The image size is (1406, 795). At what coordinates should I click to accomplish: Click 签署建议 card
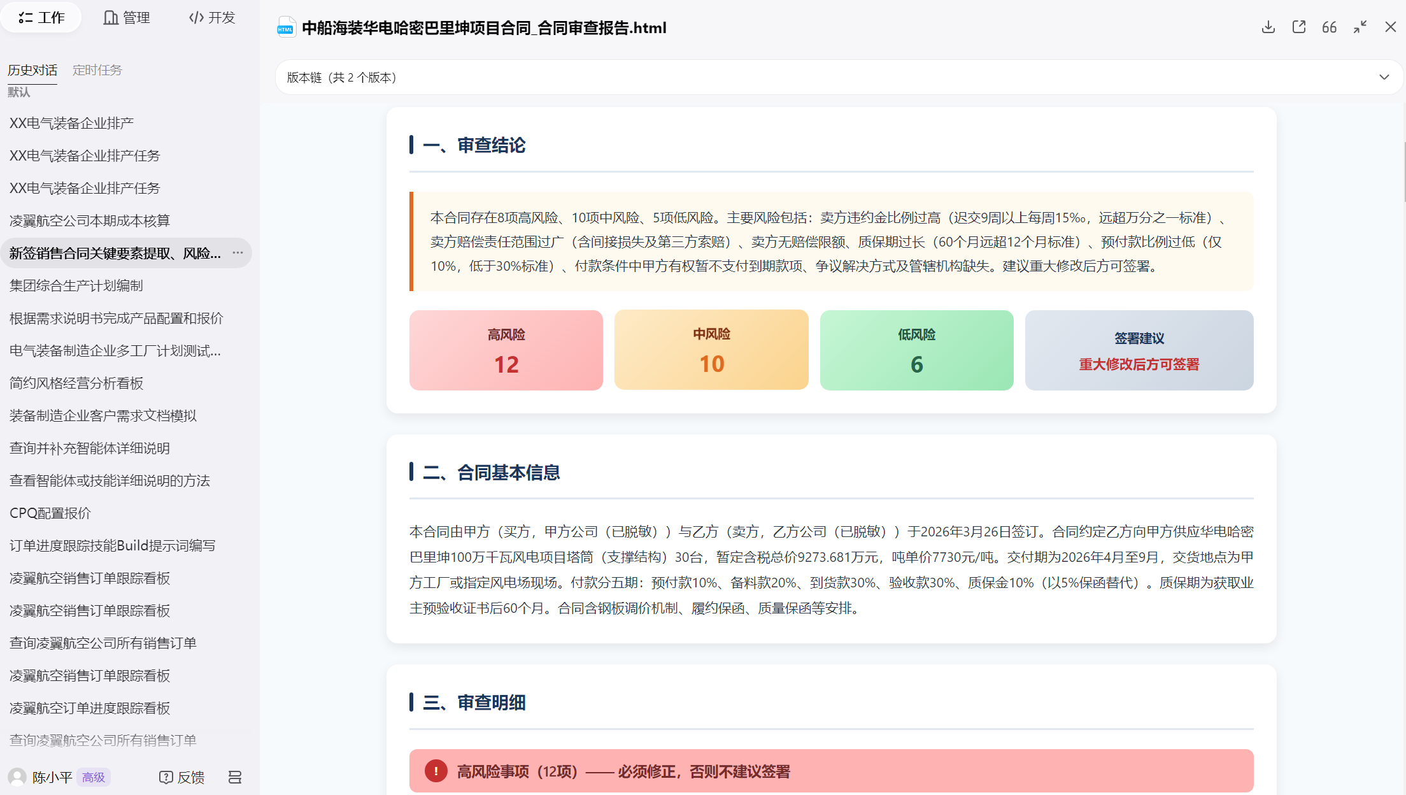(1139, 350)
